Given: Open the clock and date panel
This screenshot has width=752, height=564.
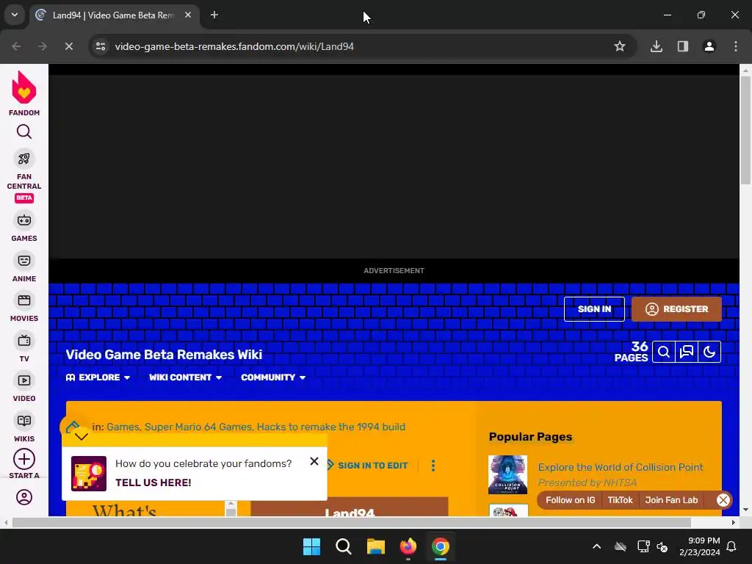Looking at the screenshot, I should click(x=699, y=546).
